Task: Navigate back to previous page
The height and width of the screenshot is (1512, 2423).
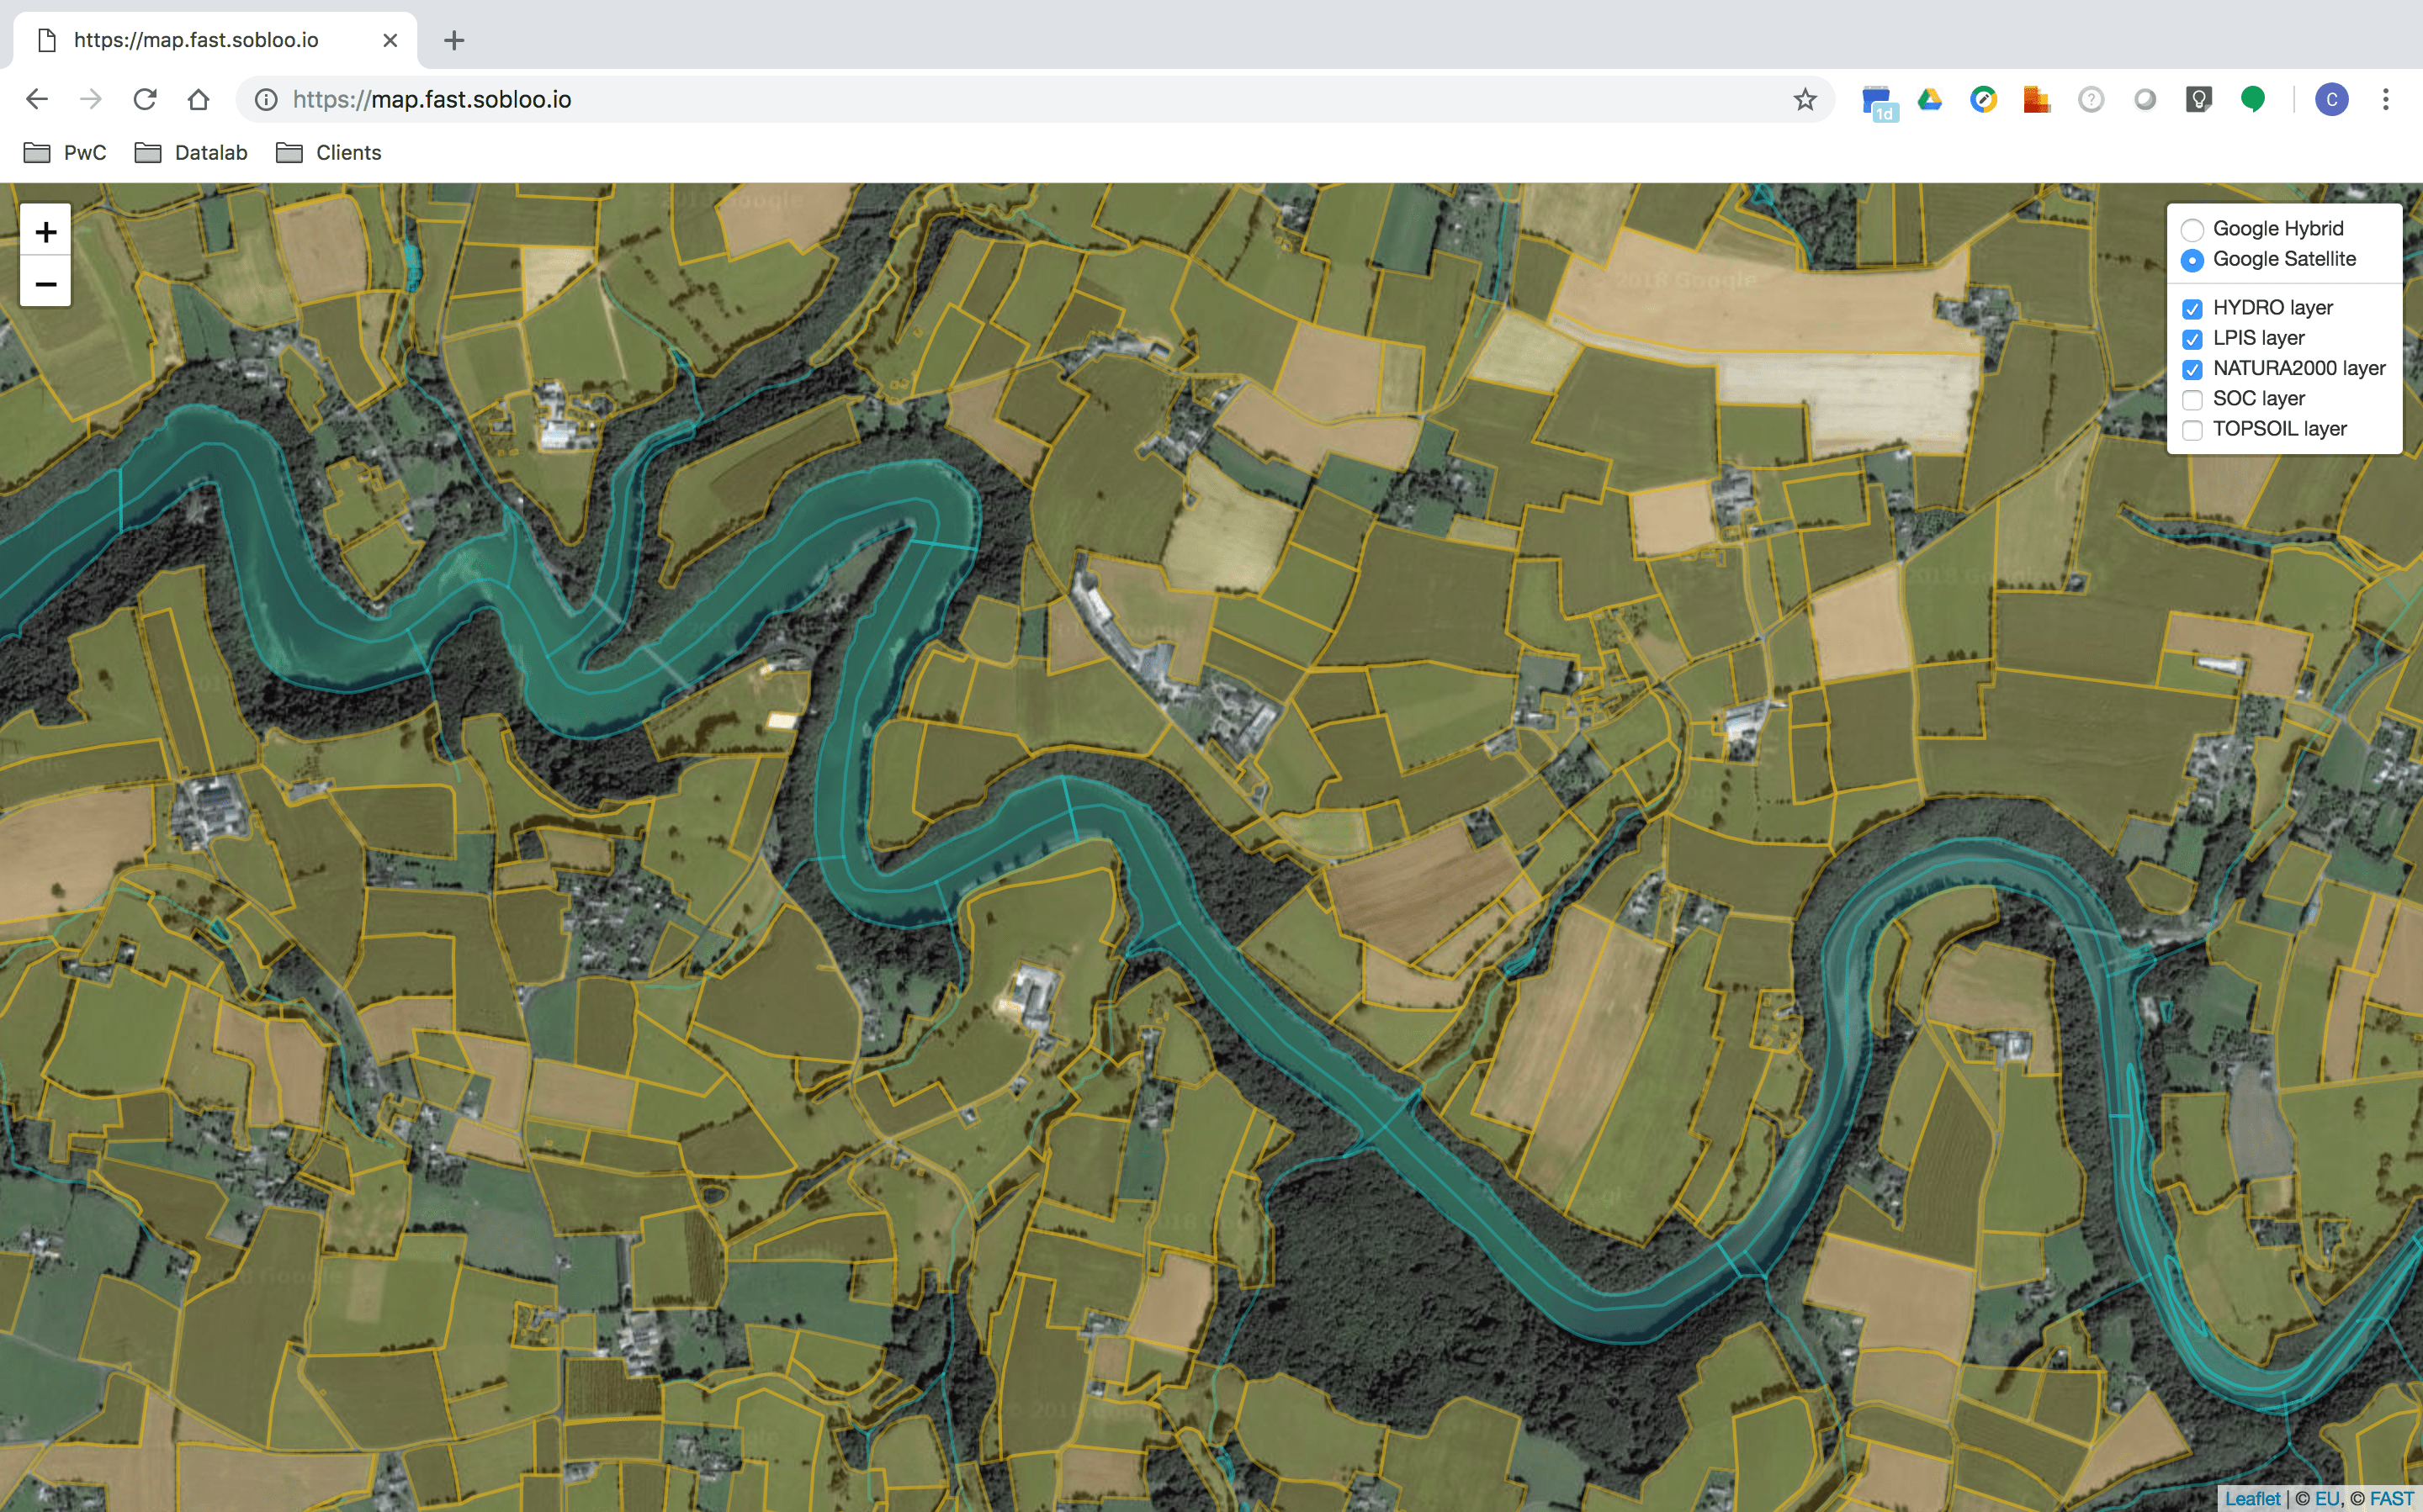Action: tap(37, 99)
